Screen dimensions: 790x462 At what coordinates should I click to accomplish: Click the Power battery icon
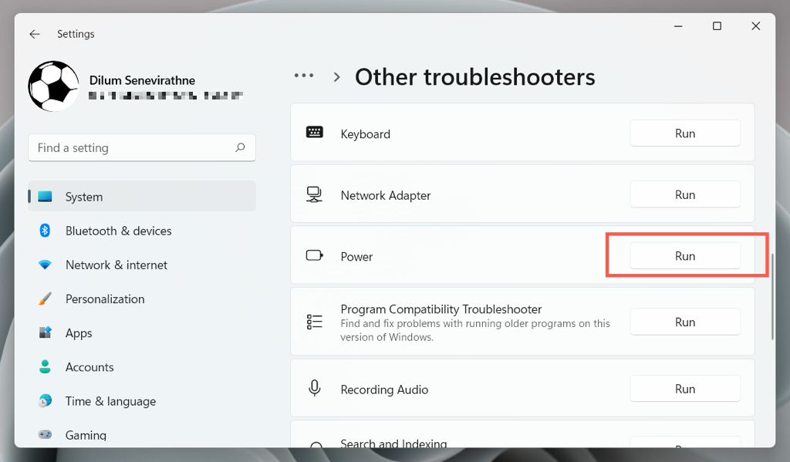[x=315, y=255]
